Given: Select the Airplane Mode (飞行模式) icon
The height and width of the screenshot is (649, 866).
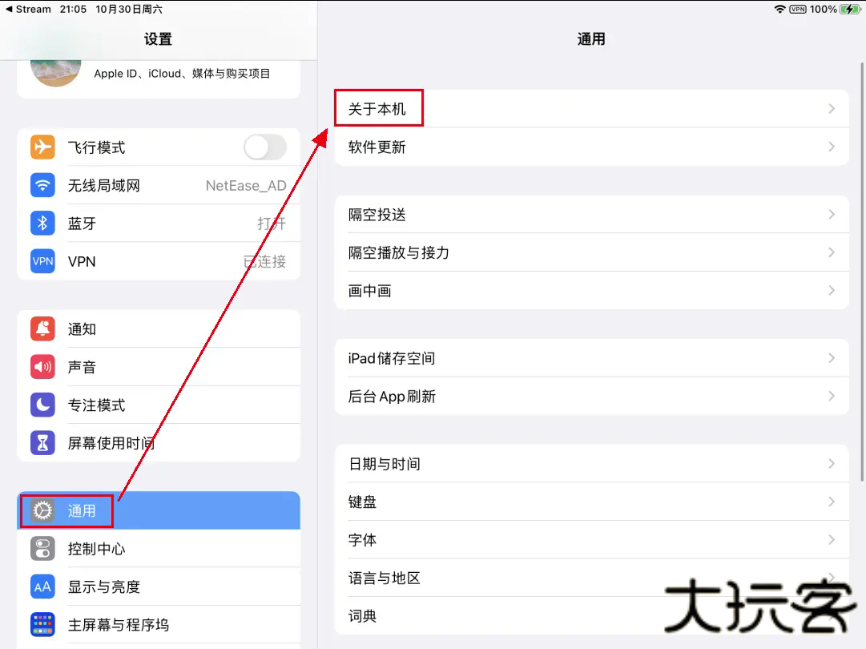Looking at the screenshot, I should 42,147.
